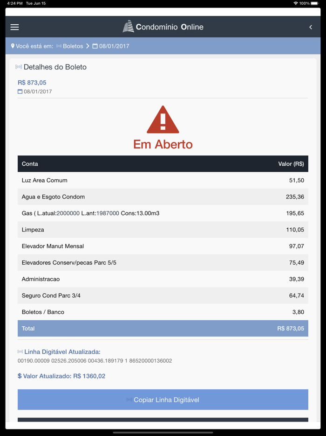Select Seguro Cond Parc 3/4 row
Screen dimensions: 326x436
[x=163, y=295]
